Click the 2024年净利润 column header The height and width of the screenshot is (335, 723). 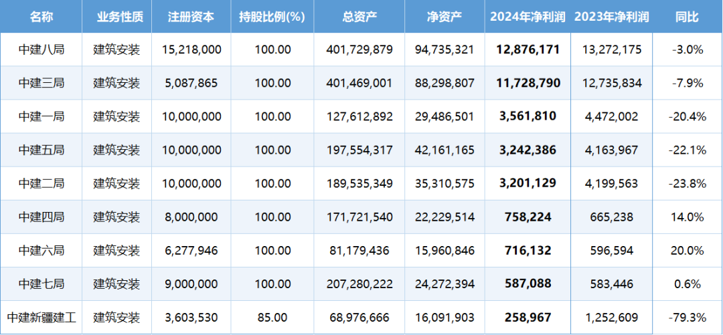[528, 17]
